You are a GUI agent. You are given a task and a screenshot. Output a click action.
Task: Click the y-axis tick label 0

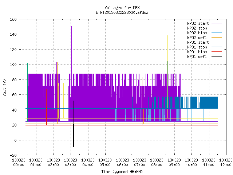coord(15,140)
